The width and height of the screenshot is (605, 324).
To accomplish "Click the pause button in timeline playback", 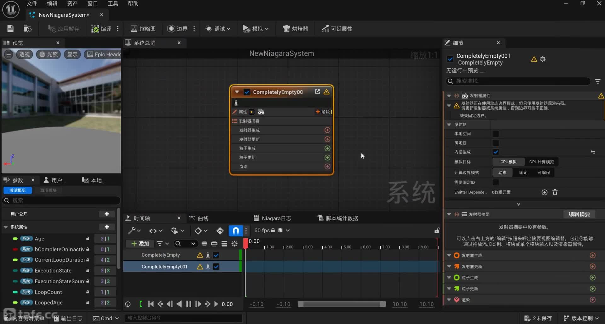I will pyautogui.click(x=188, y=304).
